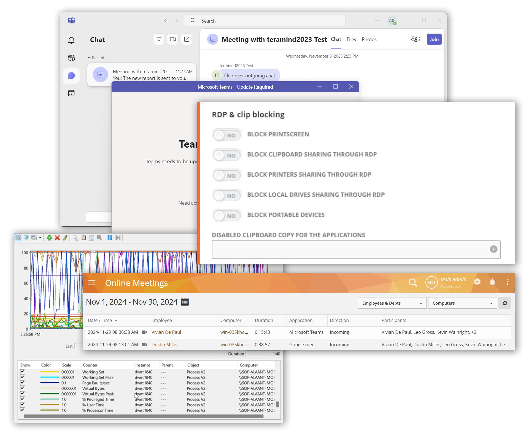
Task: Click Virtual Bytes Peak green color line
Action: (x=50, y=394)
